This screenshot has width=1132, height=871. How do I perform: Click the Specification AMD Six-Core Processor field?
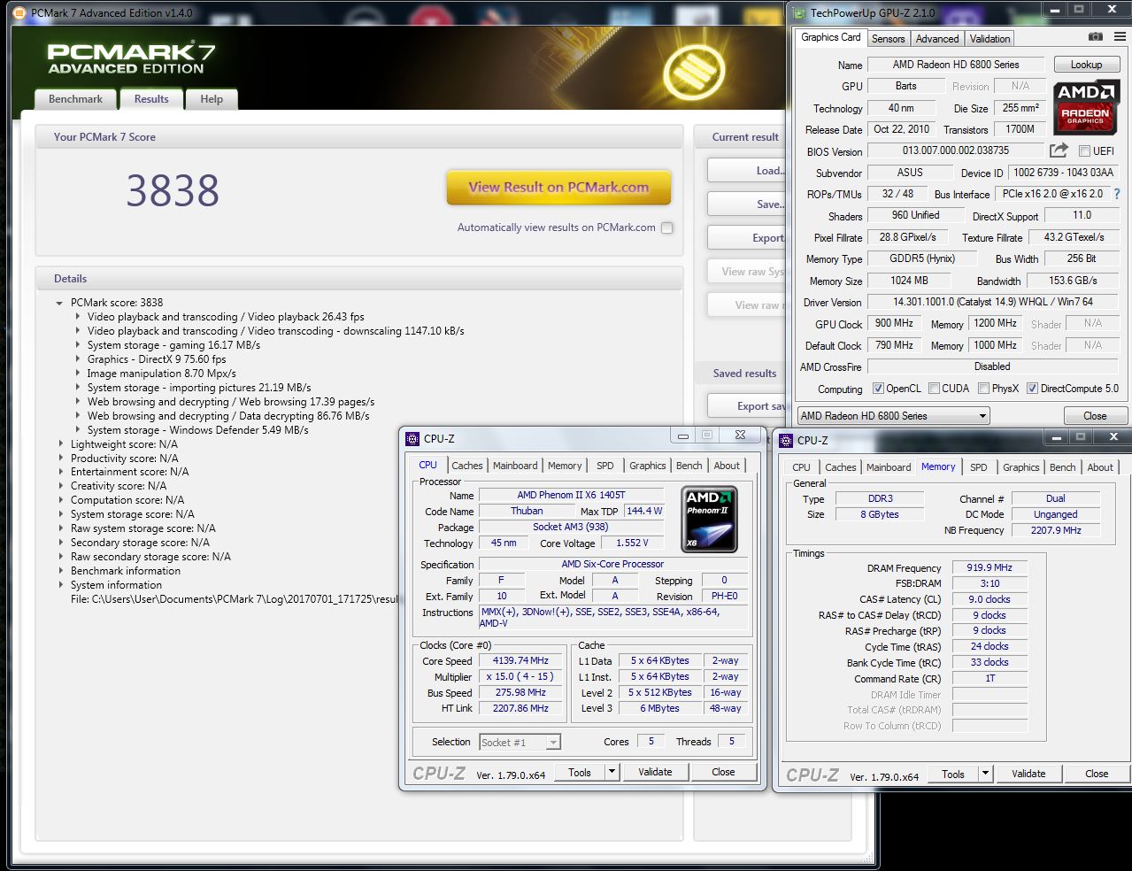point(612,564)
